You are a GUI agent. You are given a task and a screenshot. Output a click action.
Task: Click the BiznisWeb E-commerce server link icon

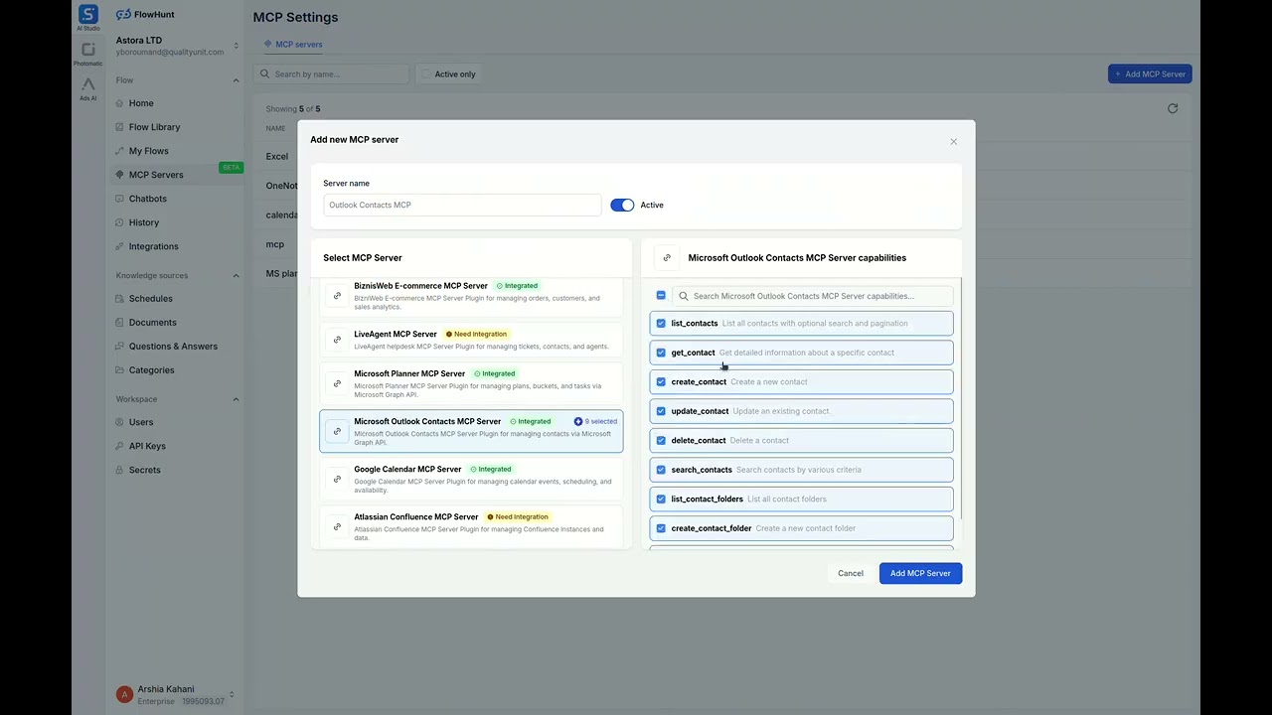pos(337,296)
